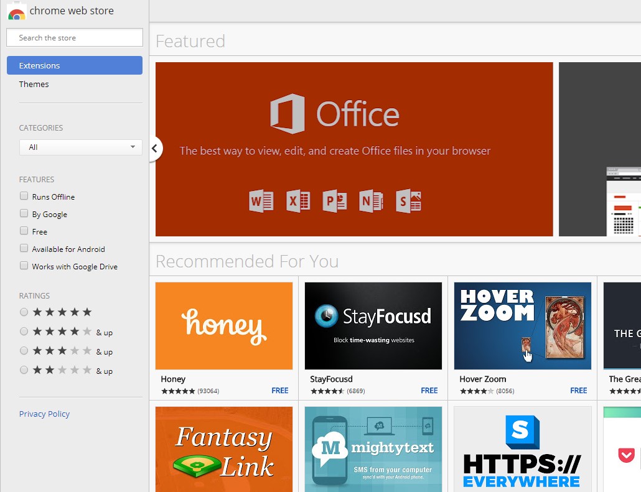Open the HTTPS Everywhere extension tile
641x492 pixels.
(x=522, y=449)
